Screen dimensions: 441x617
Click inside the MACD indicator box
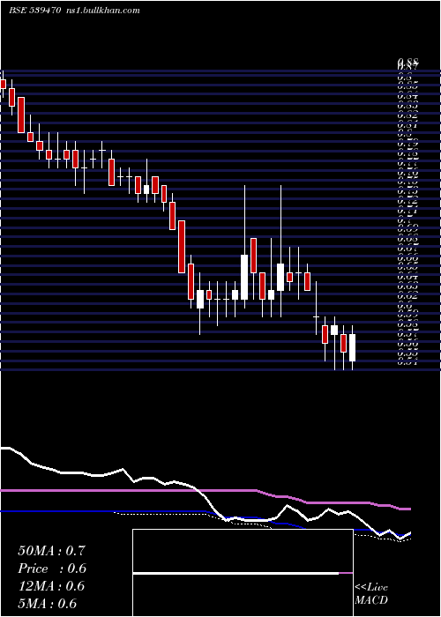tap(243, 573)
